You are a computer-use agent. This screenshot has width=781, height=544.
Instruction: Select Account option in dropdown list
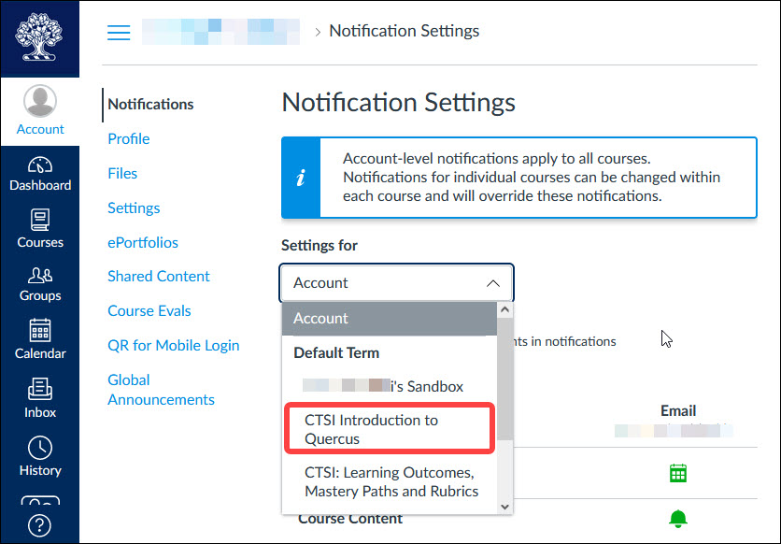click(x=390, y=319)
